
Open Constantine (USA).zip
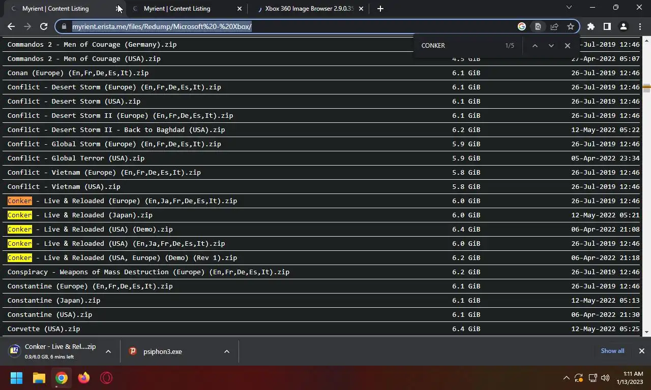50,314
